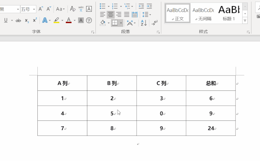
Task: Open Paragraph dialog launcher in 段落 group
Action: [x=158, y=32]
